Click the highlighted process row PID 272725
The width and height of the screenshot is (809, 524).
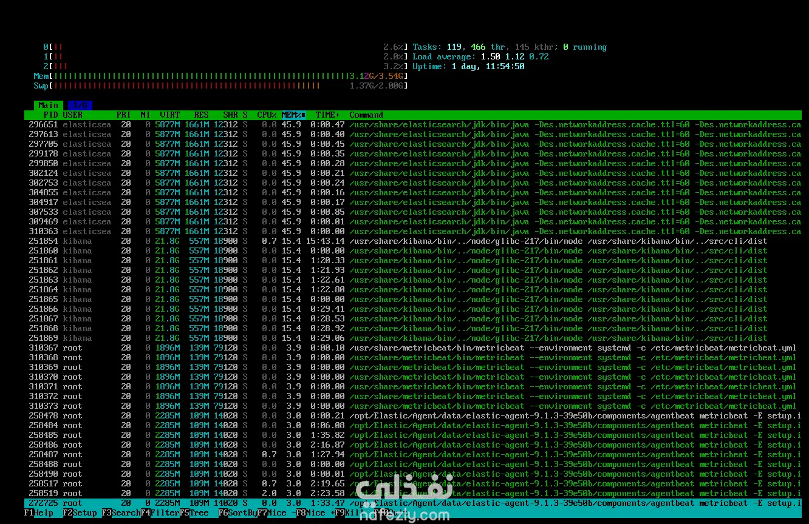click(x=413, y=503)
